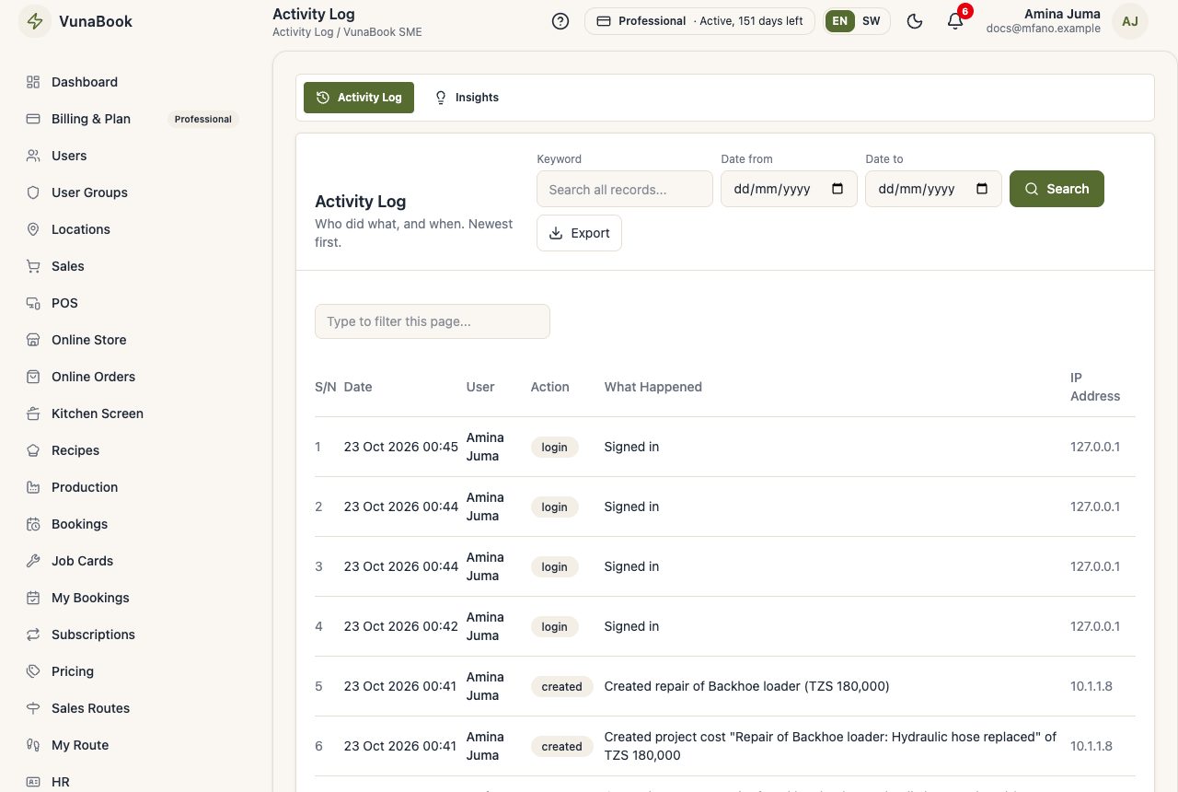
Task: Open Kitchen Screen in sidebar
Action: pos(136,413)
